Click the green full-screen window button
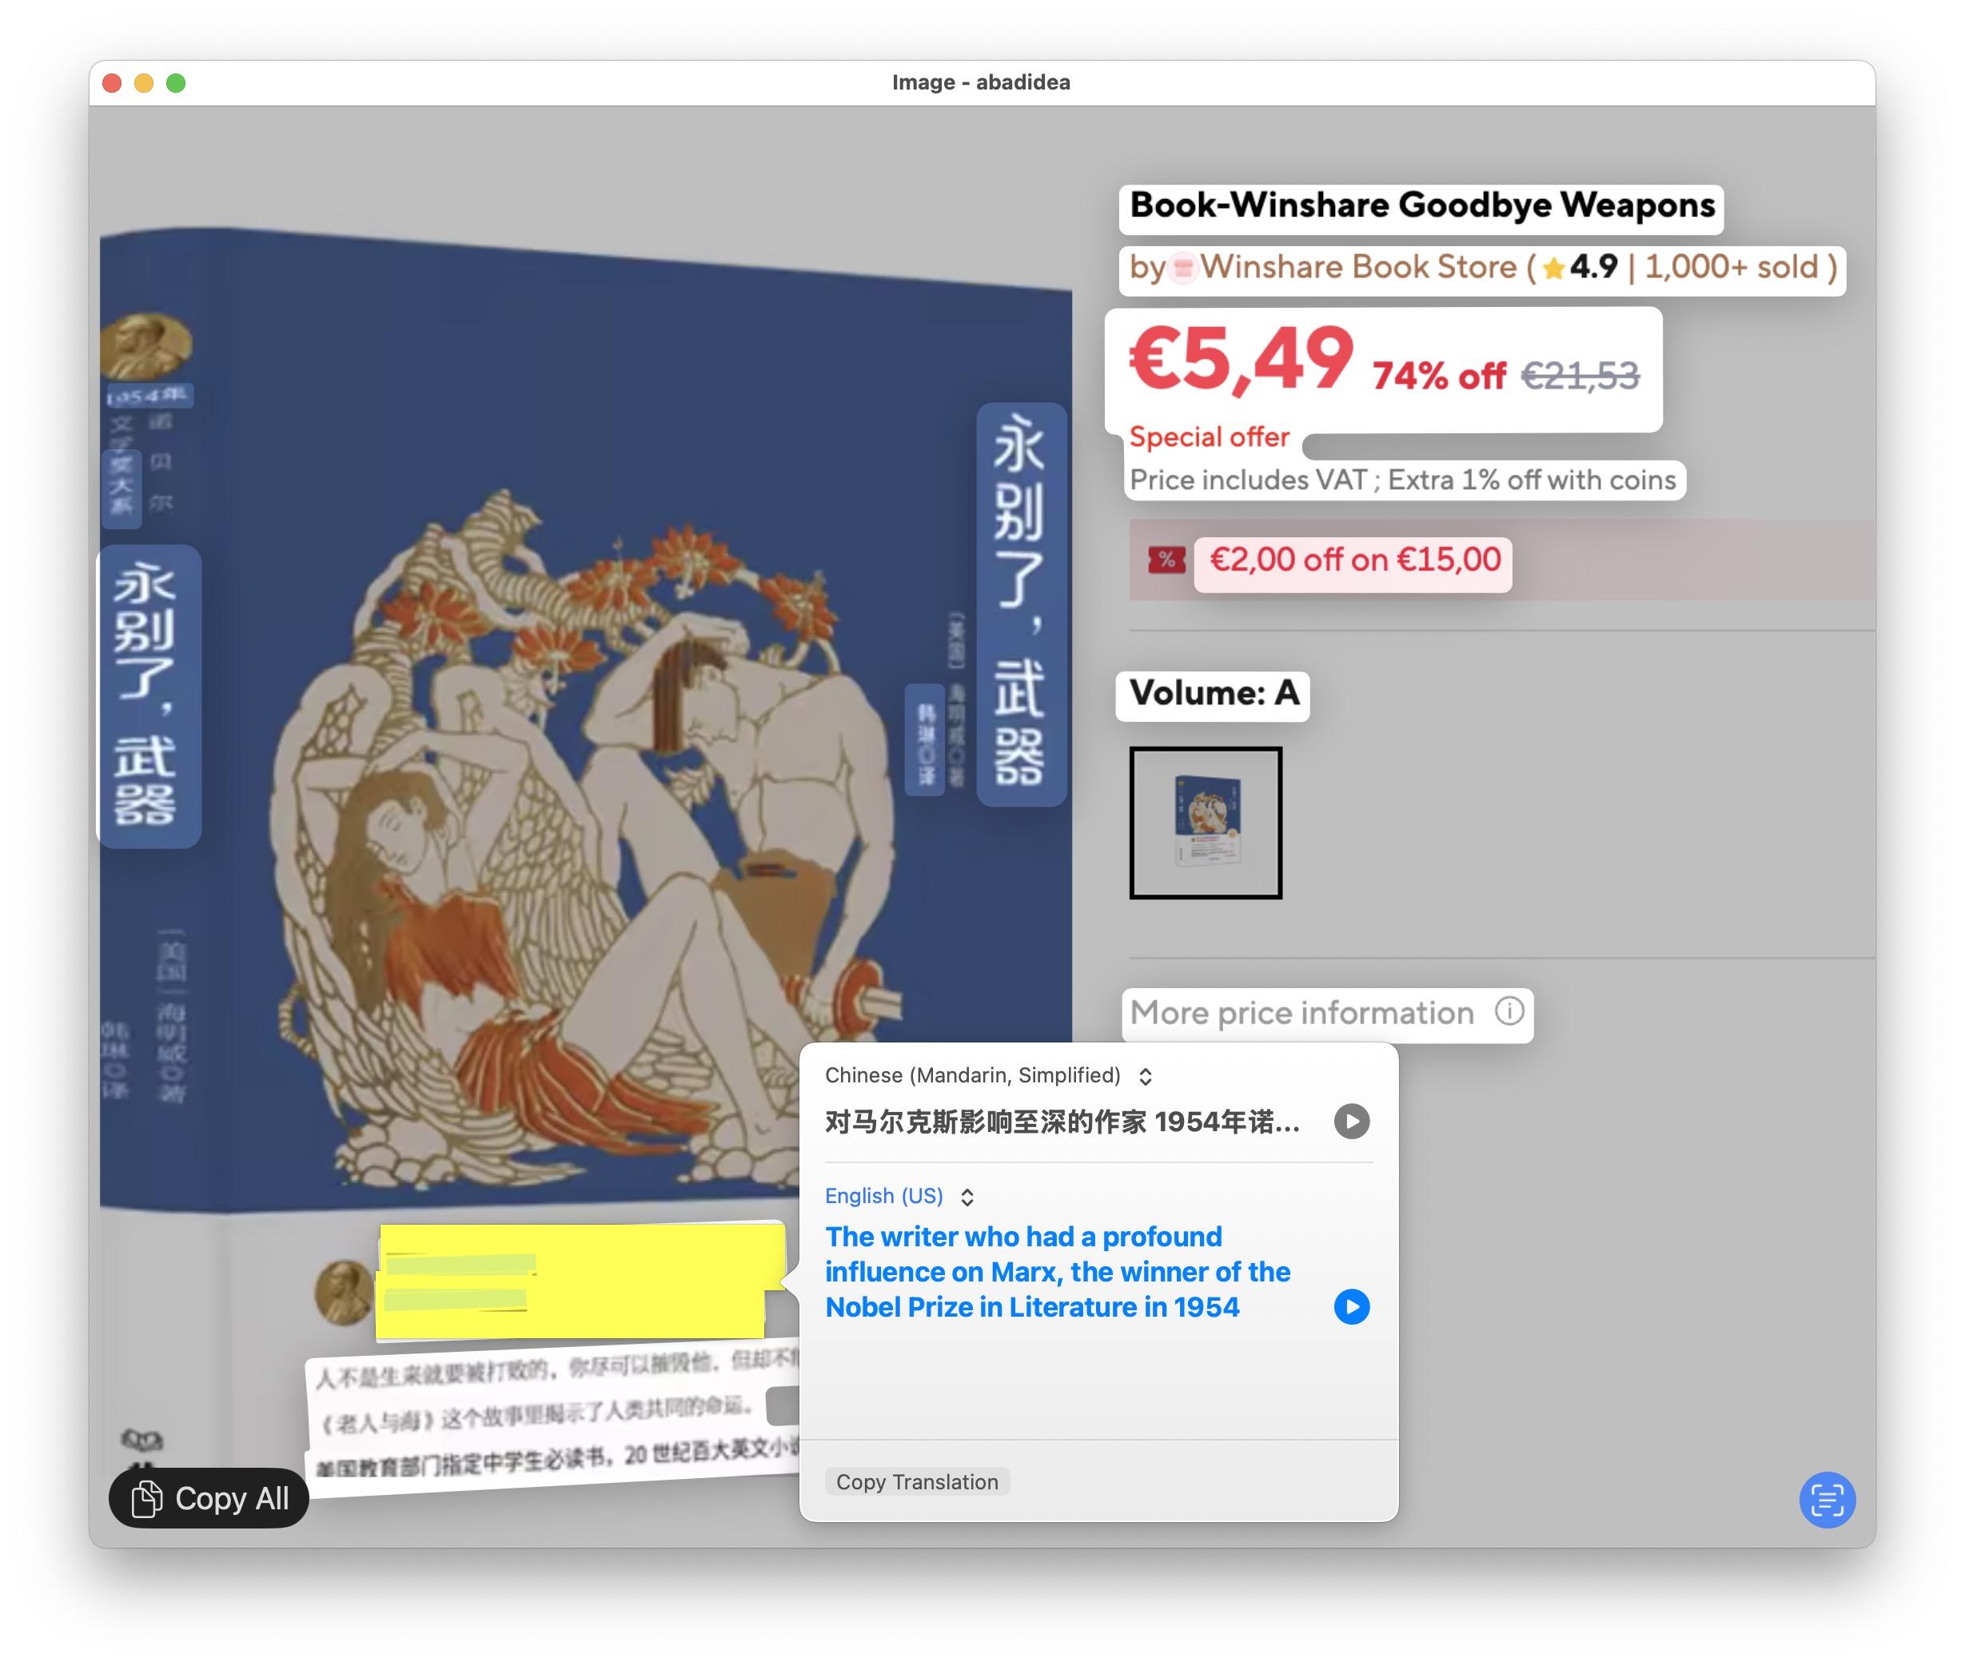This screenshot has height=1666, width=1965. pos(176,83)
